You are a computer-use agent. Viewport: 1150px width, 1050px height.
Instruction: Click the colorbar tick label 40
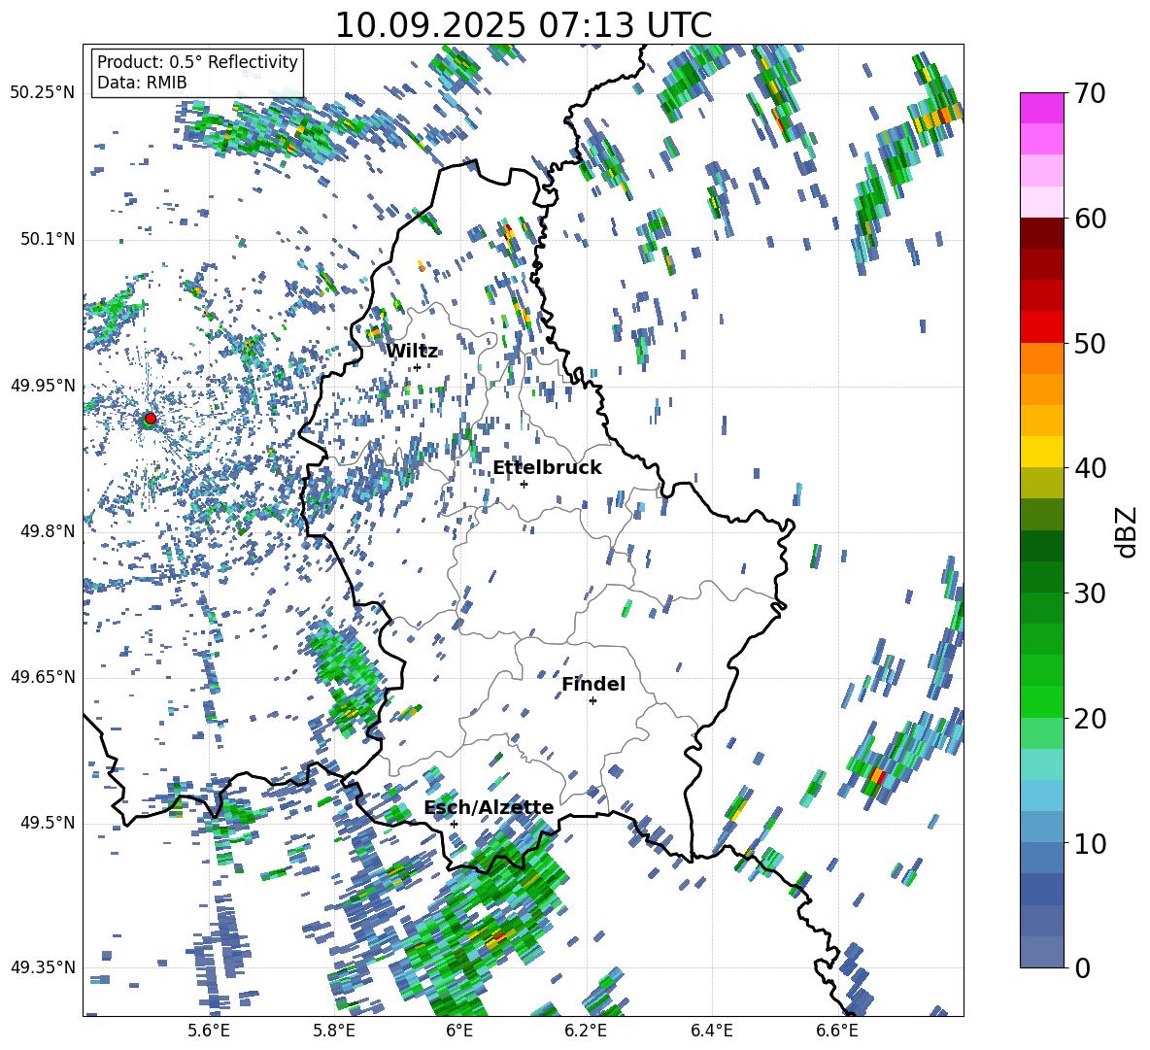[x=1090, y=468]
